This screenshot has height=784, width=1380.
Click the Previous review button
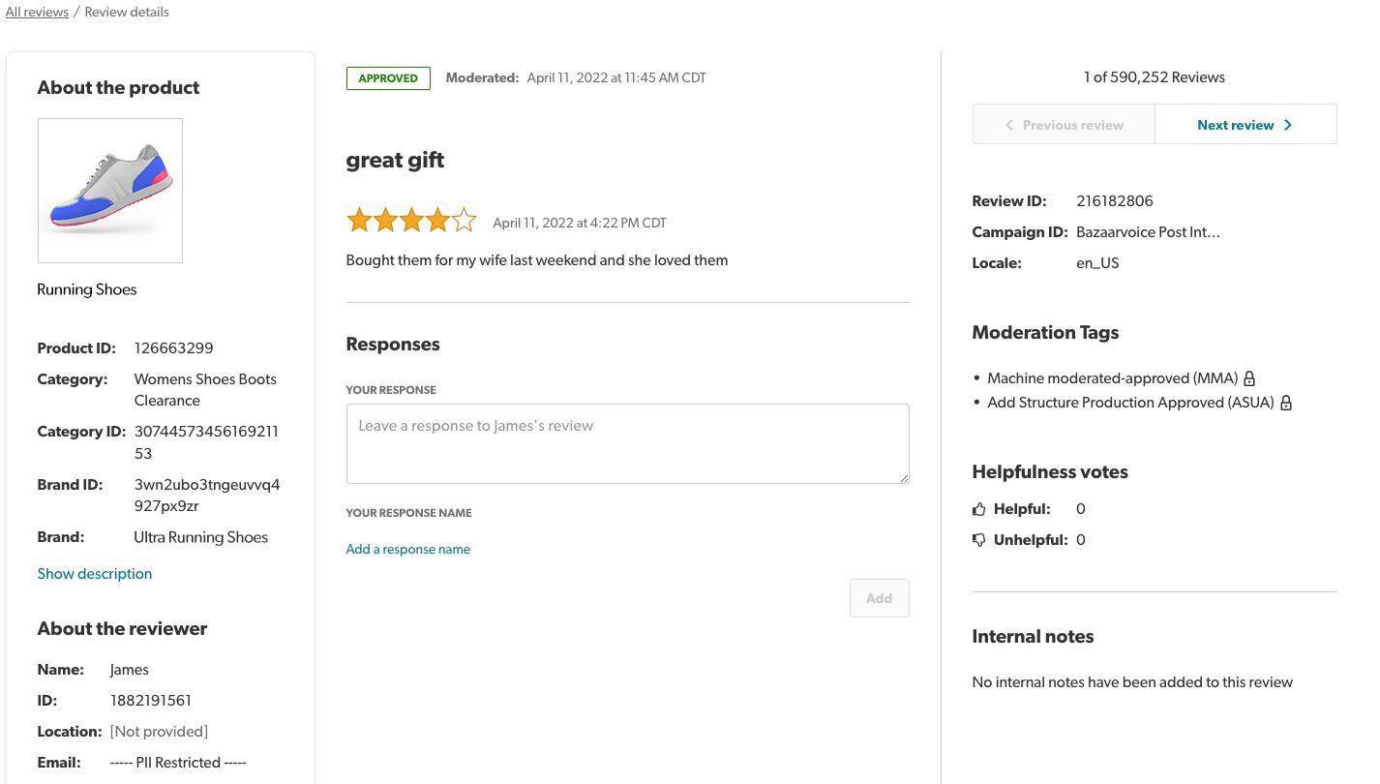[1064, 124]
